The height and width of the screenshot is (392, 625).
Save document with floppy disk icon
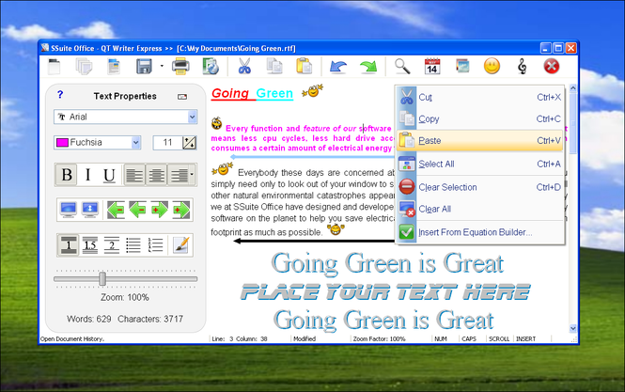[x=144, y=66]
